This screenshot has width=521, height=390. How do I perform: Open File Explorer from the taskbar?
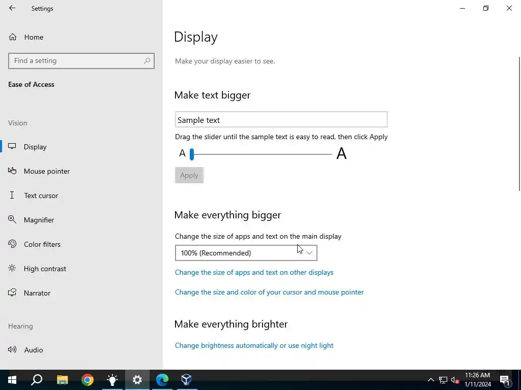62,380
